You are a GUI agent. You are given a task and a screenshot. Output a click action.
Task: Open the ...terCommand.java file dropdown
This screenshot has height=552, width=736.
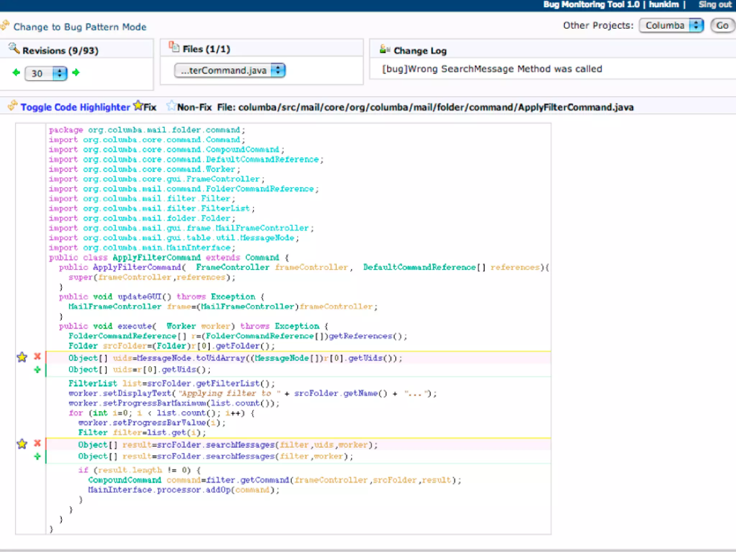click(230, 70)
